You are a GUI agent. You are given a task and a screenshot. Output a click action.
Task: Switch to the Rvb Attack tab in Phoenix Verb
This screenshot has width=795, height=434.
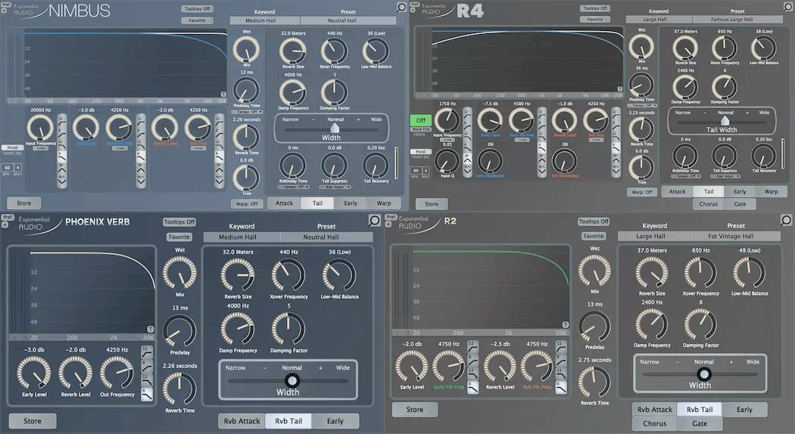(x=242, y=421)
